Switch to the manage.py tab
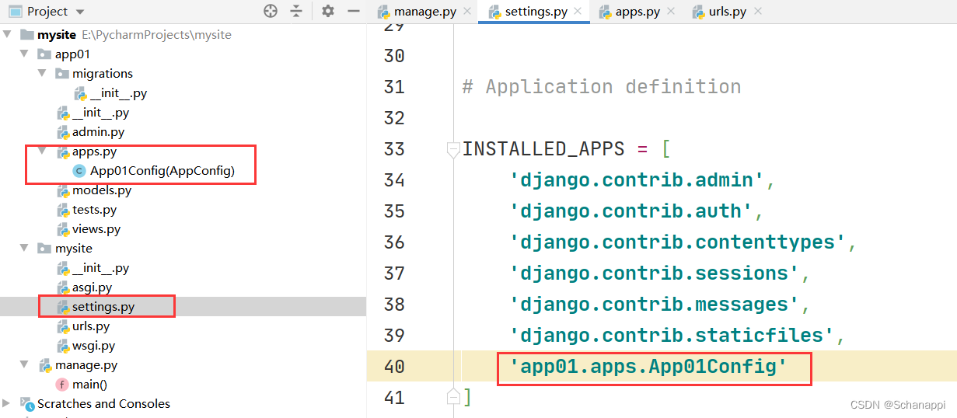Image resolution: width=957 pixels, height=418 pixels. coord(424,12)
